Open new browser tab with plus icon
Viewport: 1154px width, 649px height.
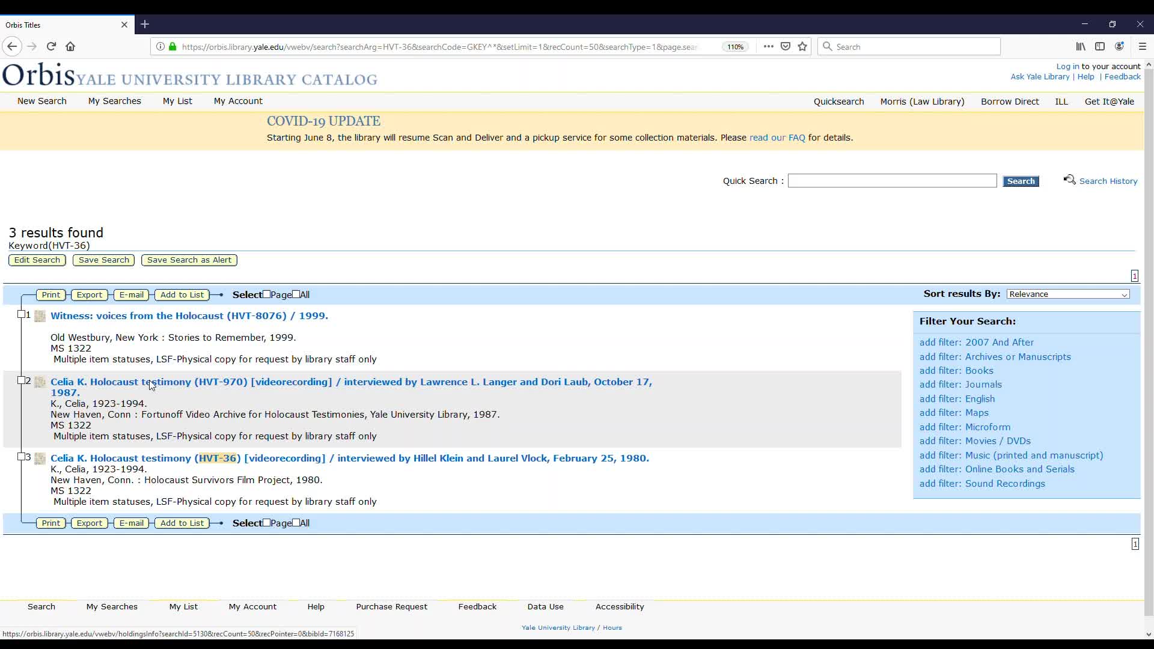[145, 25]
